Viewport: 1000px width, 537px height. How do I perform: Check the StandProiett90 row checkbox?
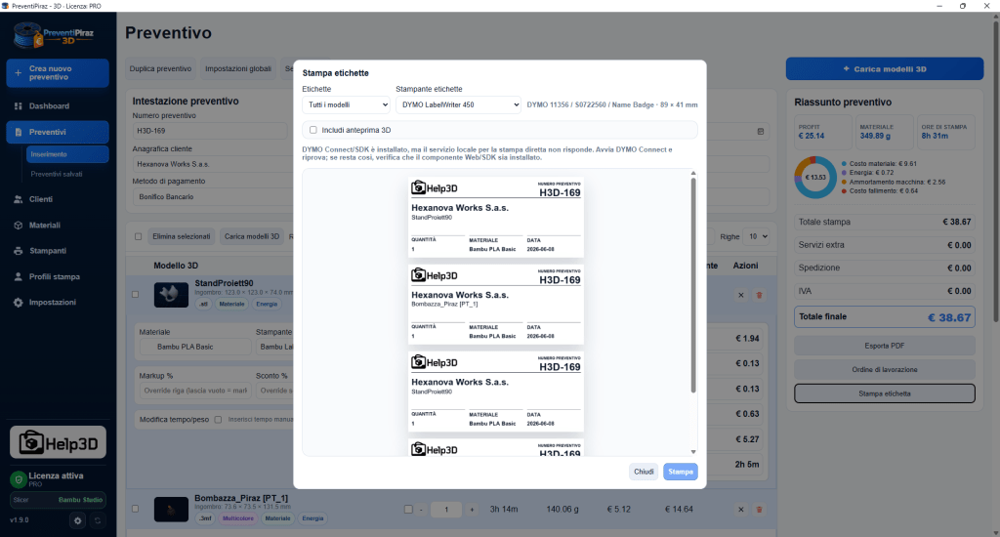(x=135, y=295)
